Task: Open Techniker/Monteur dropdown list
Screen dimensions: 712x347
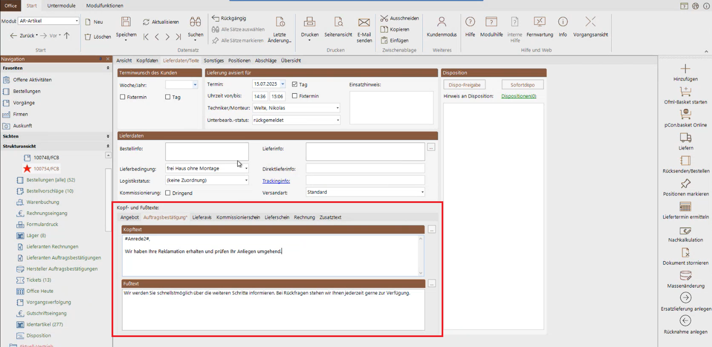Action: pos(337,108)
